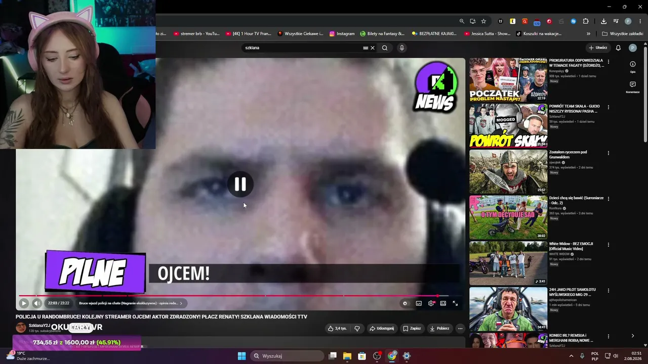Seek on the red video progress bar

click(240, 296)
